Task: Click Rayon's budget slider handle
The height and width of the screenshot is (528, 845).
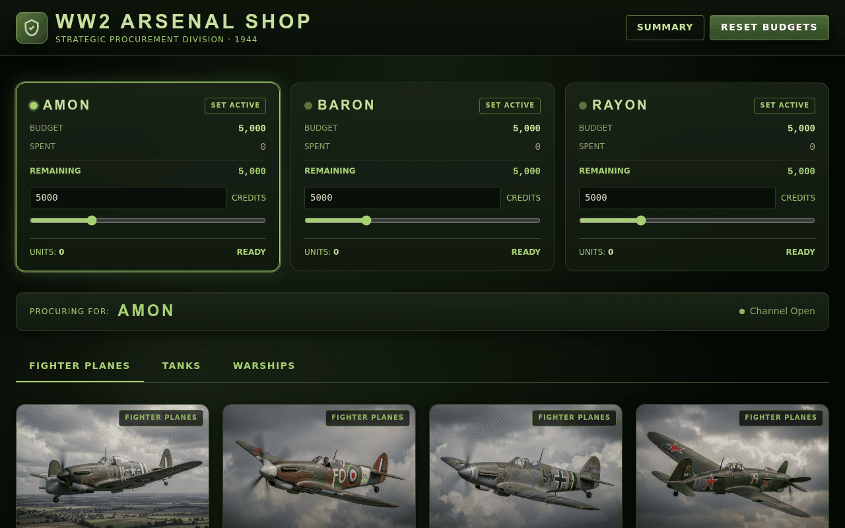Action: (x=641, y=220)
